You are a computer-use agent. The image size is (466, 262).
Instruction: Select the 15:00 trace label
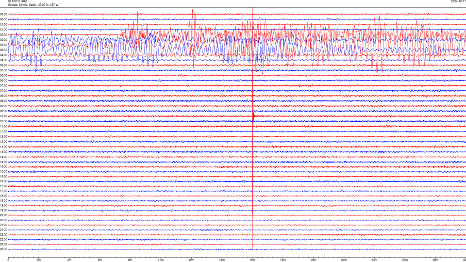[3, 166]
